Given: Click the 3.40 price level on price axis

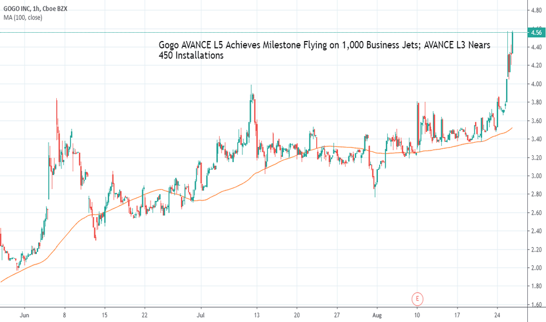Looking at the screenshot, I should 536,139.
